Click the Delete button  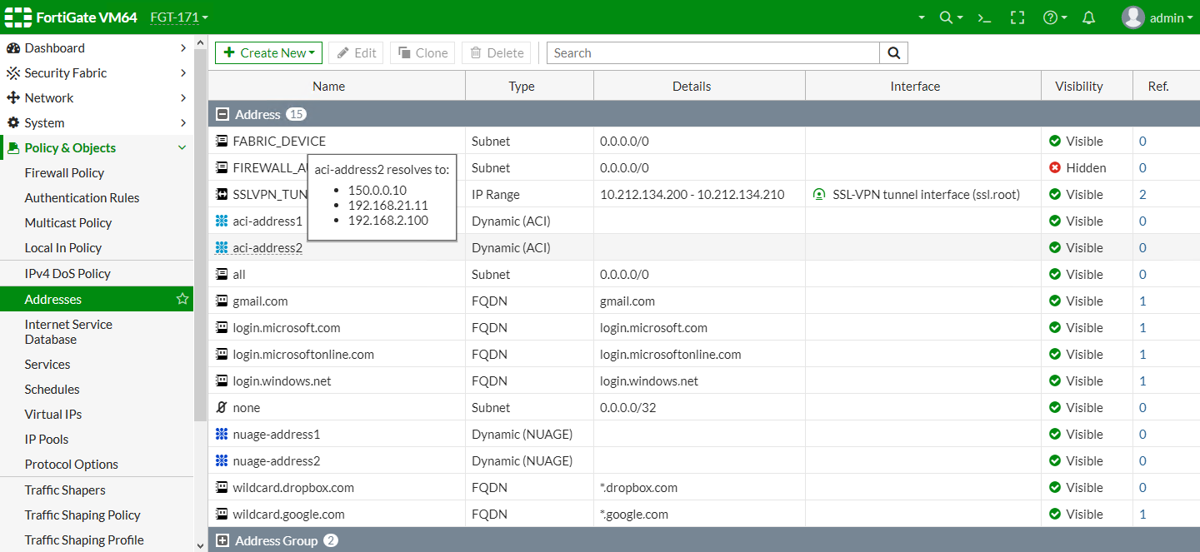point(497,52)
